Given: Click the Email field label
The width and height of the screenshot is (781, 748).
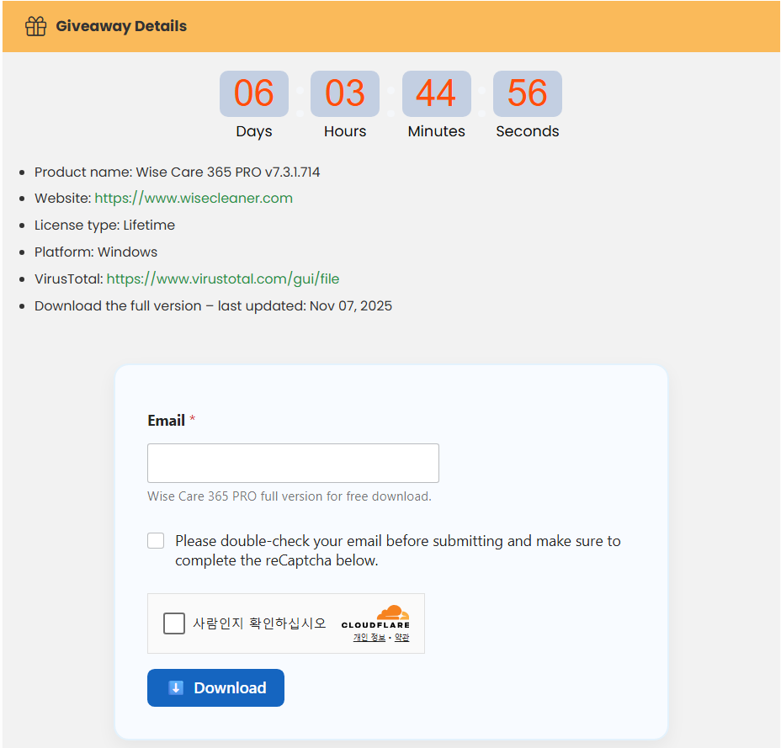Looking at the screenshot, I should pos(166,421).
